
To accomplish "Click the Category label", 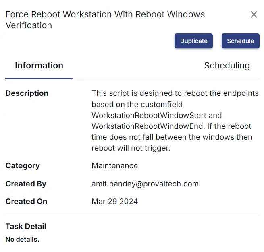I will pyautogui.click(x=23, y=166).
